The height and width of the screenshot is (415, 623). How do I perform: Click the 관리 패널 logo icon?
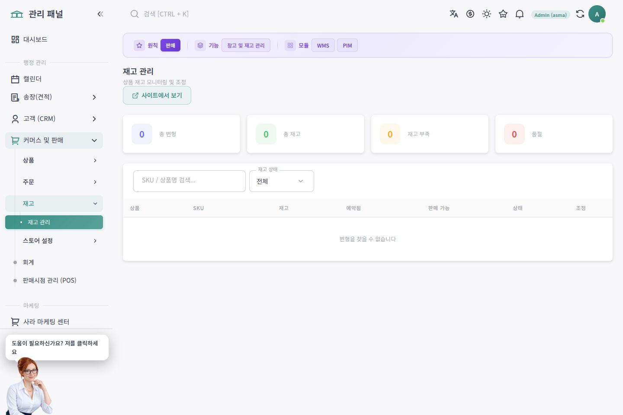tap(17, 14)
